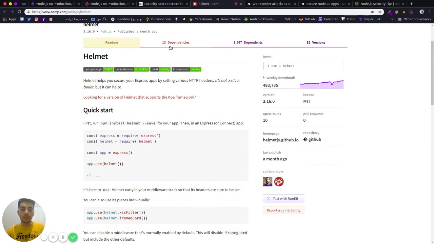Open the GitLab bookmark
434x244 pixels.
tap(307, 19)
